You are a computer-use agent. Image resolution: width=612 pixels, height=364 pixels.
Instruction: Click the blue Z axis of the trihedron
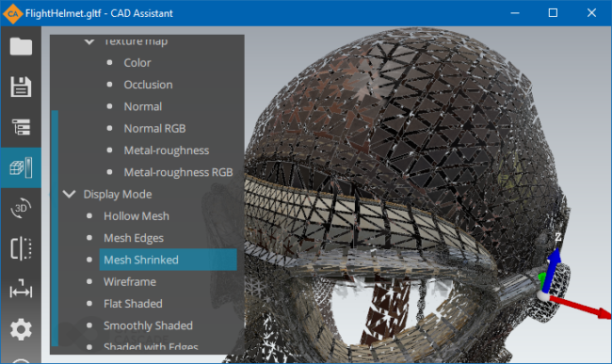(x=554, y=269)
